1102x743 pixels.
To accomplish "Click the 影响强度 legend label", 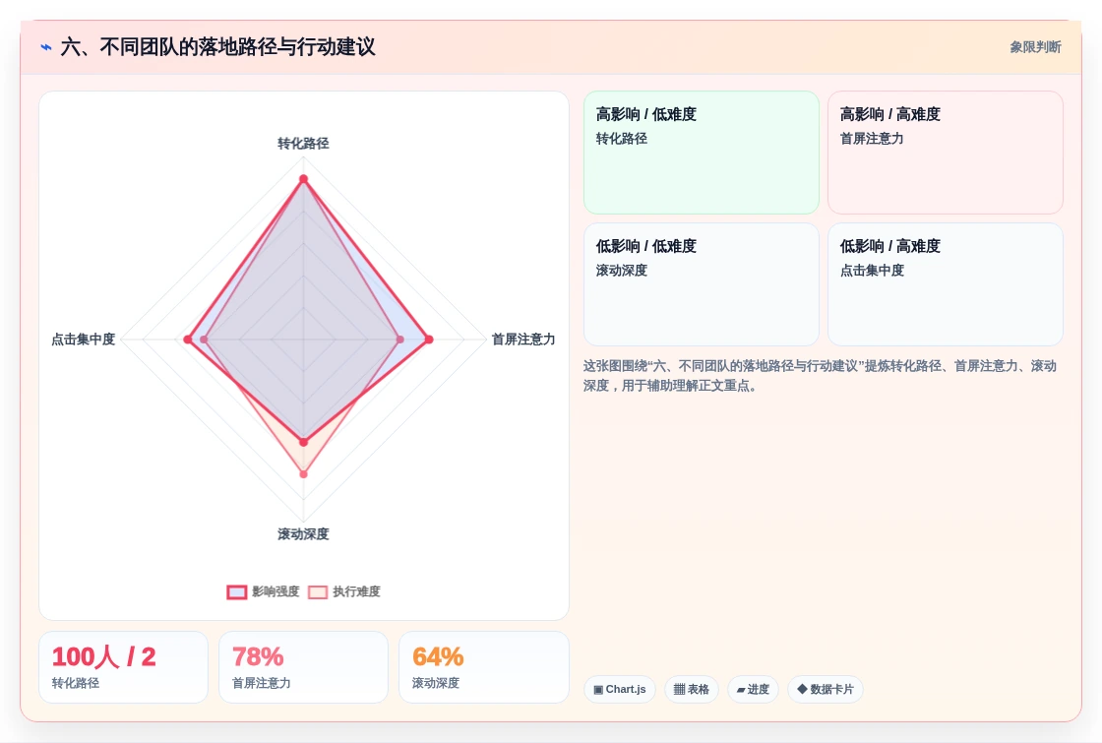I will [275, 591].
